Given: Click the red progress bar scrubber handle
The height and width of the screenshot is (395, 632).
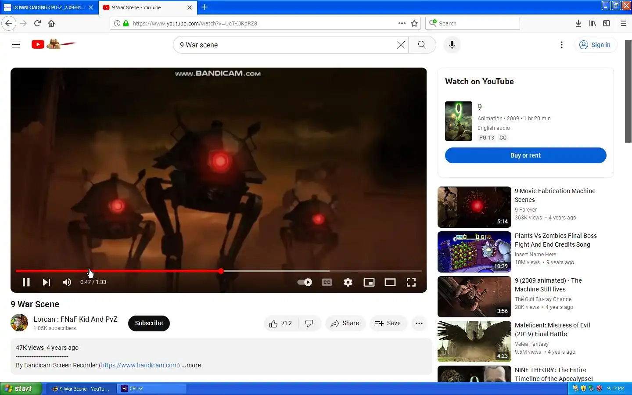Looking at the screenshot, I should (x=221, y=271).
